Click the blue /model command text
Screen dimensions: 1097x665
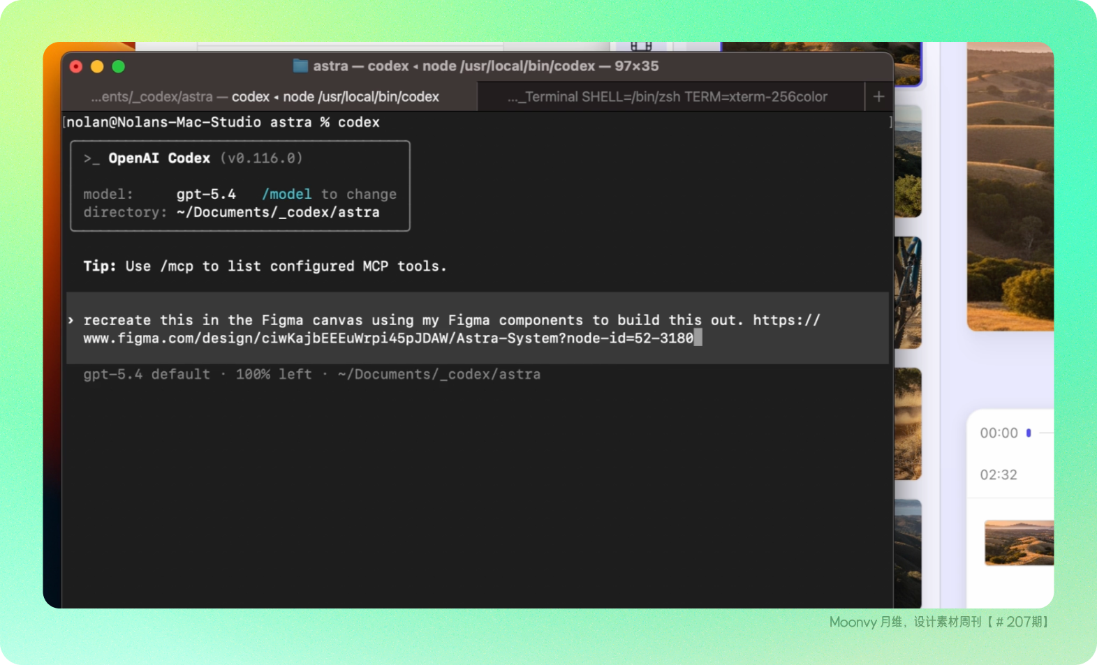click(x=287, y=194)
